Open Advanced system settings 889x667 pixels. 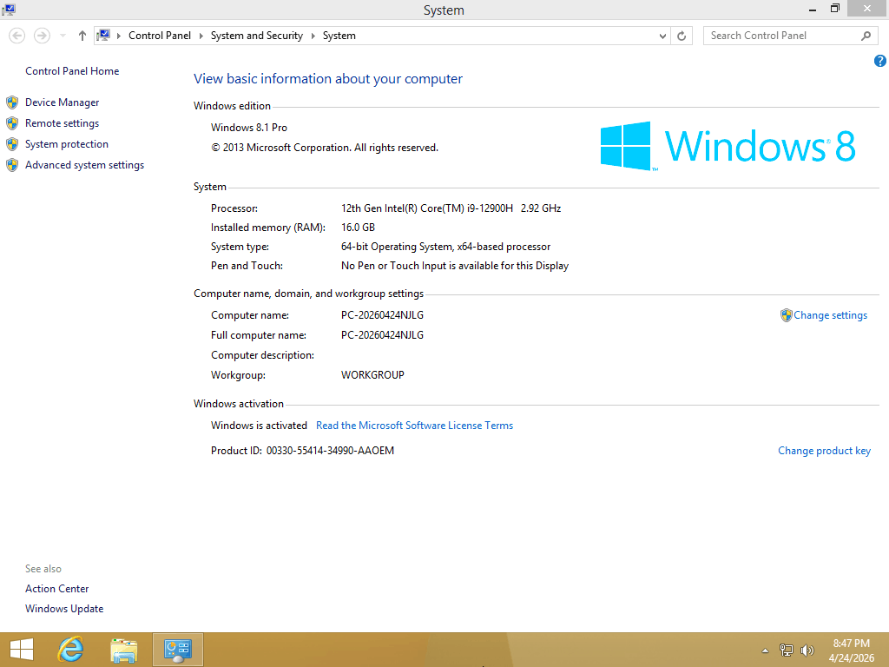tap(84, 165)
